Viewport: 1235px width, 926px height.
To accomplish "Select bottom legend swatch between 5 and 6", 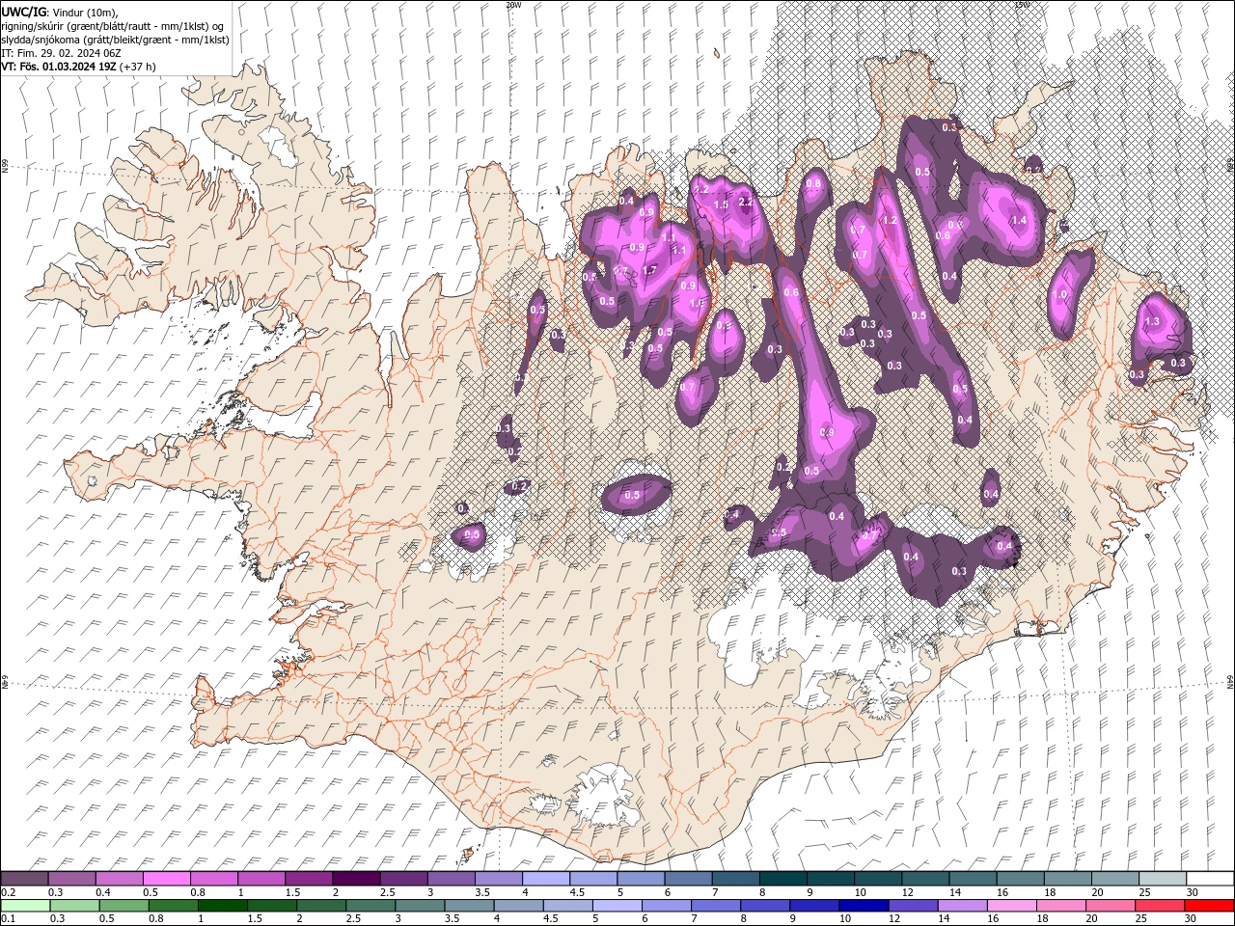I will [x=617, y=906].
